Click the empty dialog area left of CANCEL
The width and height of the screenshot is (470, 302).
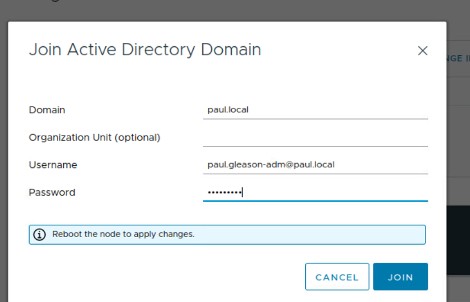[x=161, y=277]
